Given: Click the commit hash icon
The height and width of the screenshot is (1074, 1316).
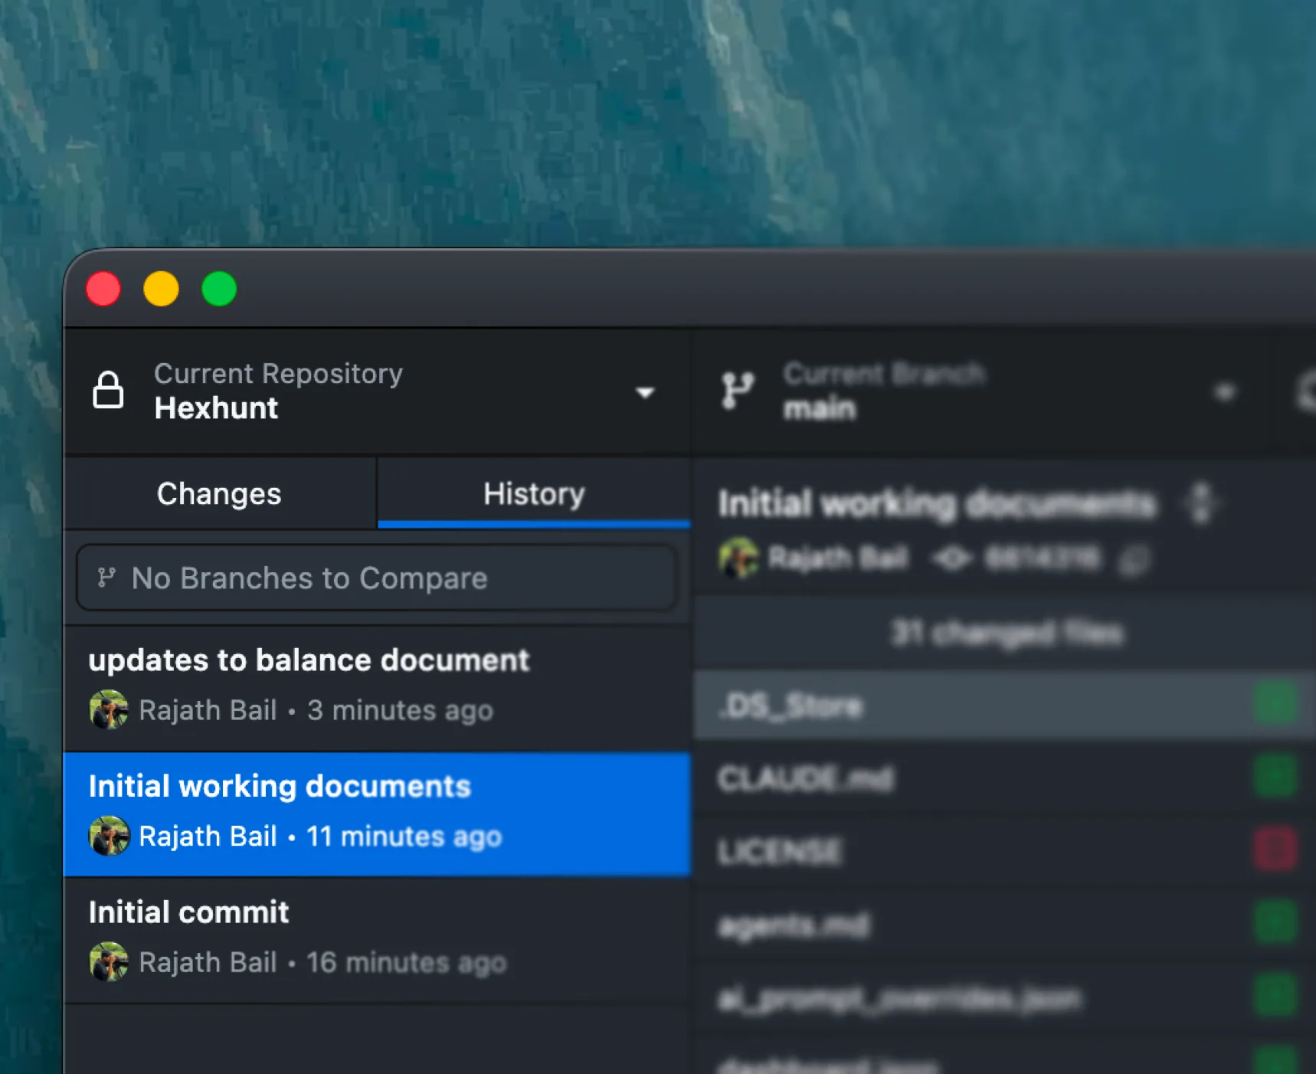Looking at the screenshot, I should point(952,558).
